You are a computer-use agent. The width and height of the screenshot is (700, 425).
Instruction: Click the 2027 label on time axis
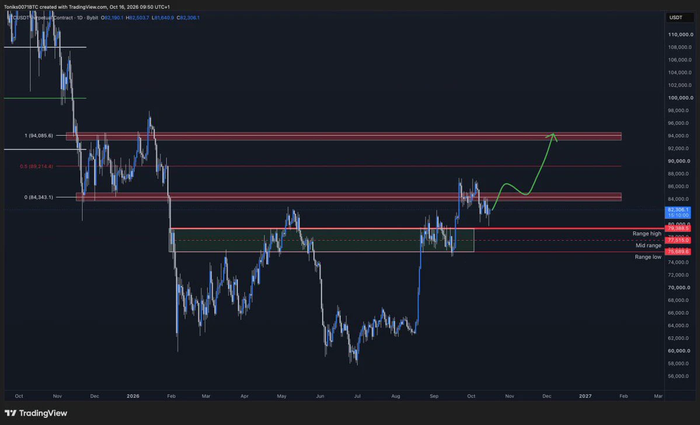tap(585, 396)
